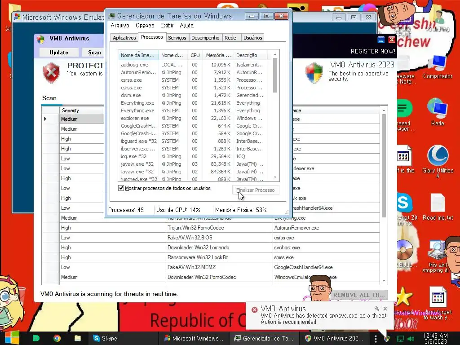Click the Finalizar Processo button
460x345 pixels.
256,190
